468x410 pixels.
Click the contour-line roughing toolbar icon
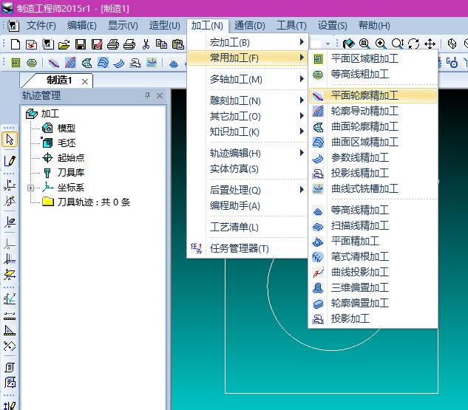point(32,63)
